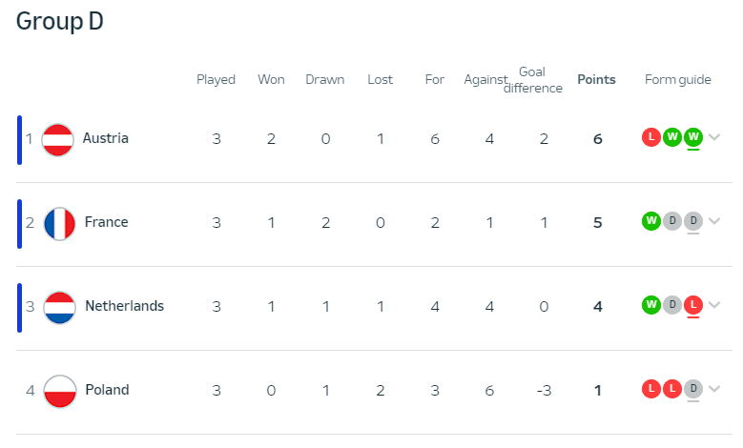Click Poland's grey D form badge
The width and height of the screenshot is (743, 448).
coord(693,389)
